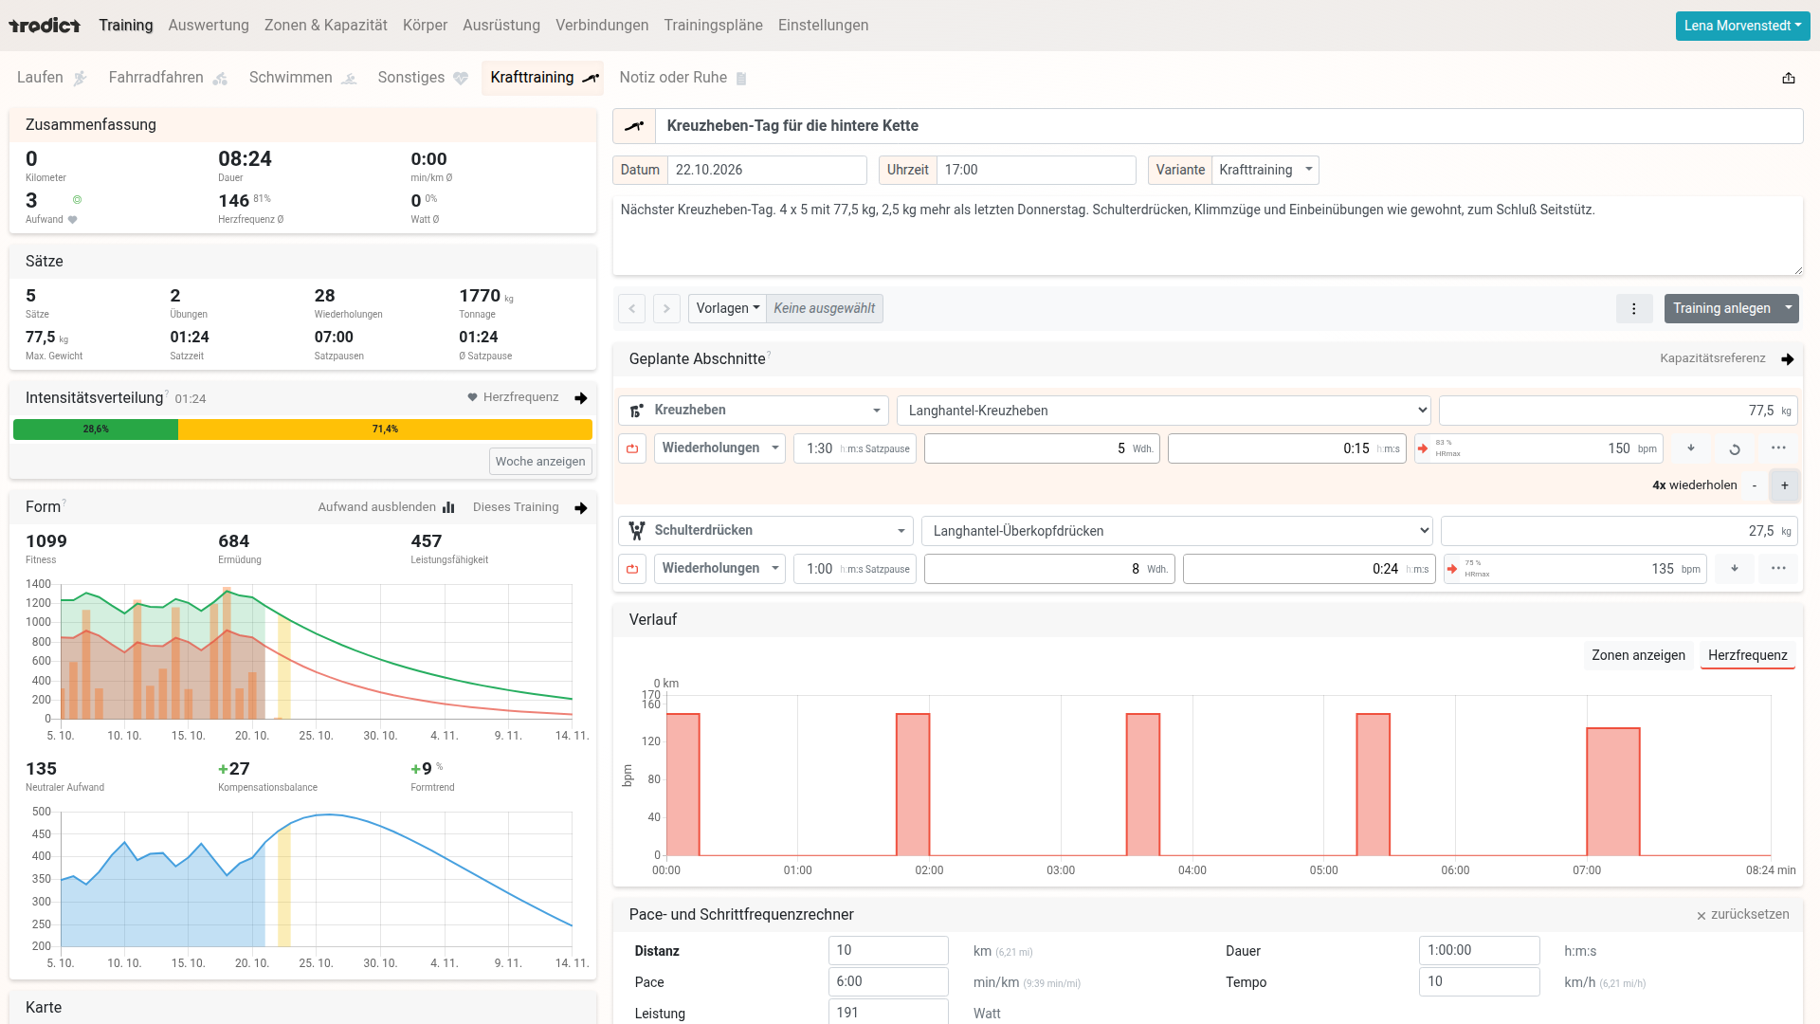This screenshot has height=1024, width=1820.
Task: Open the Vorlagen dropdown
Action: tap(727, 308)
